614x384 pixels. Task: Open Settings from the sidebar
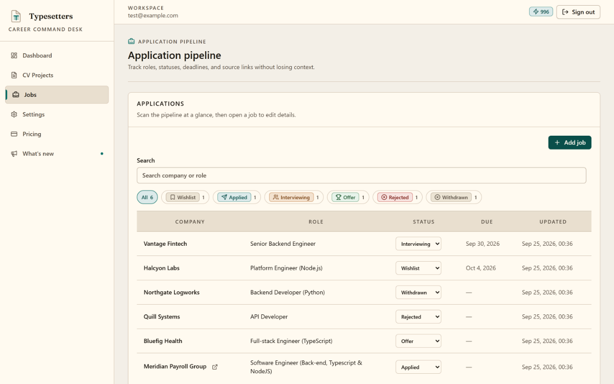[57, 115]
